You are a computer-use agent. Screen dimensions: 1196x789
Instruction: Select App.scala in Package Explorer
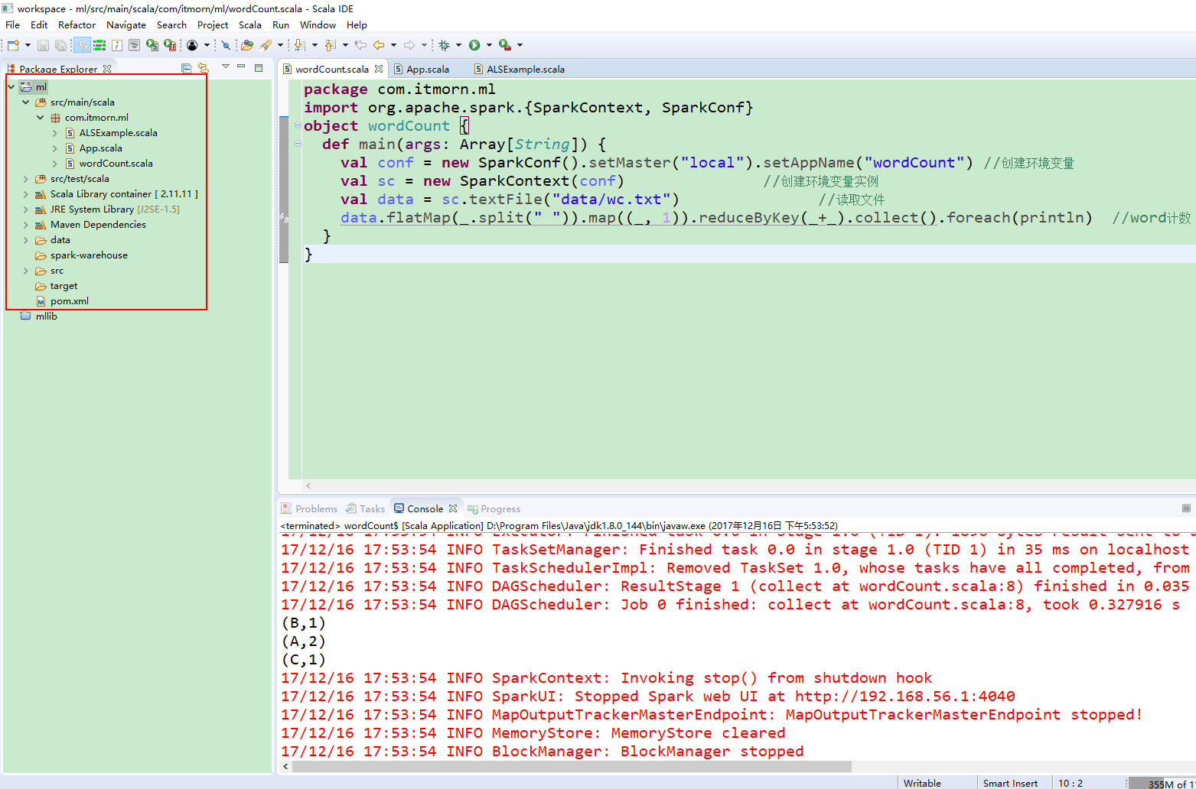tap(100, 148)
